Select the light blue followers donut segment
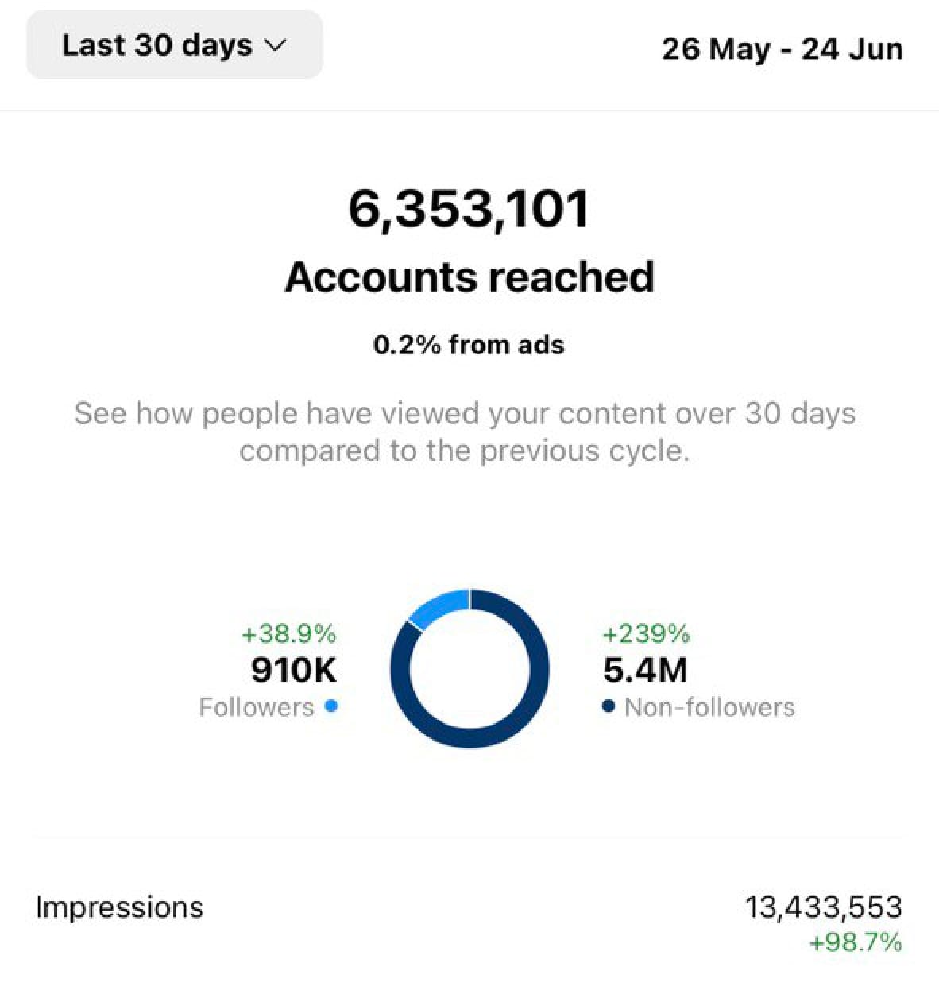The image size is (939, 998). coord(439,608)
